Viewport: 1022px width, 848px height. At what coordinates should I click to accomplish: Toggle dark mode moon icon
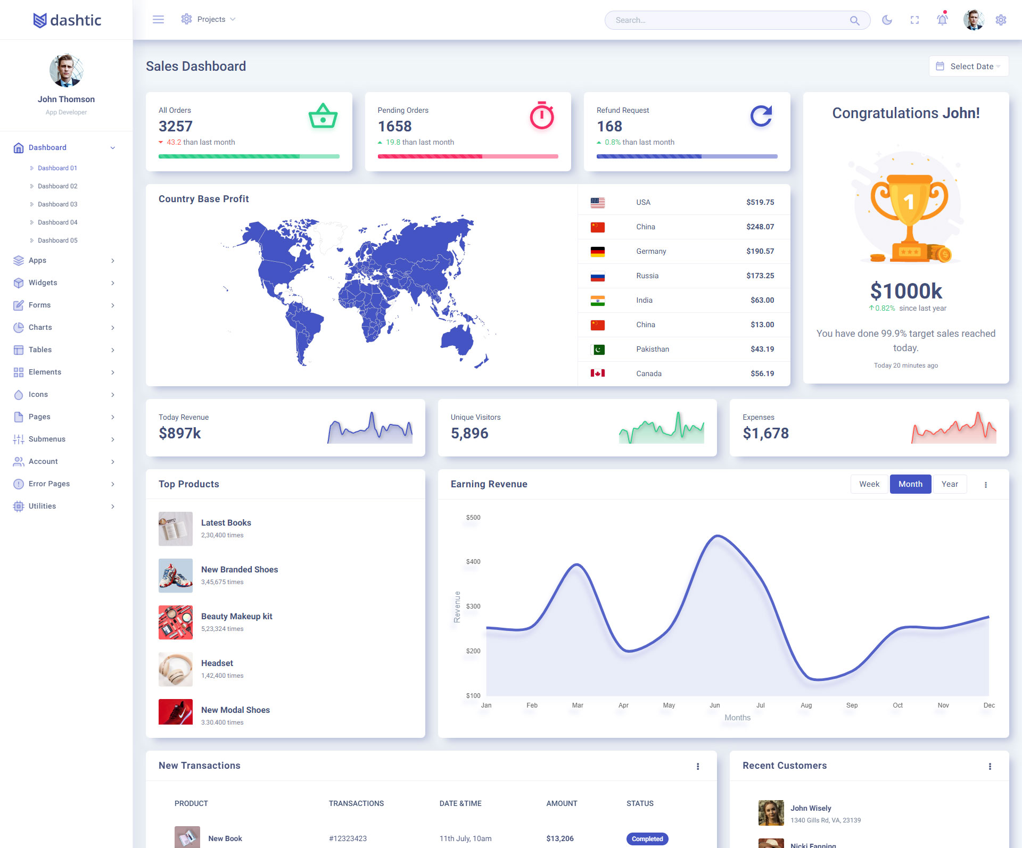(x=887, y=20)
